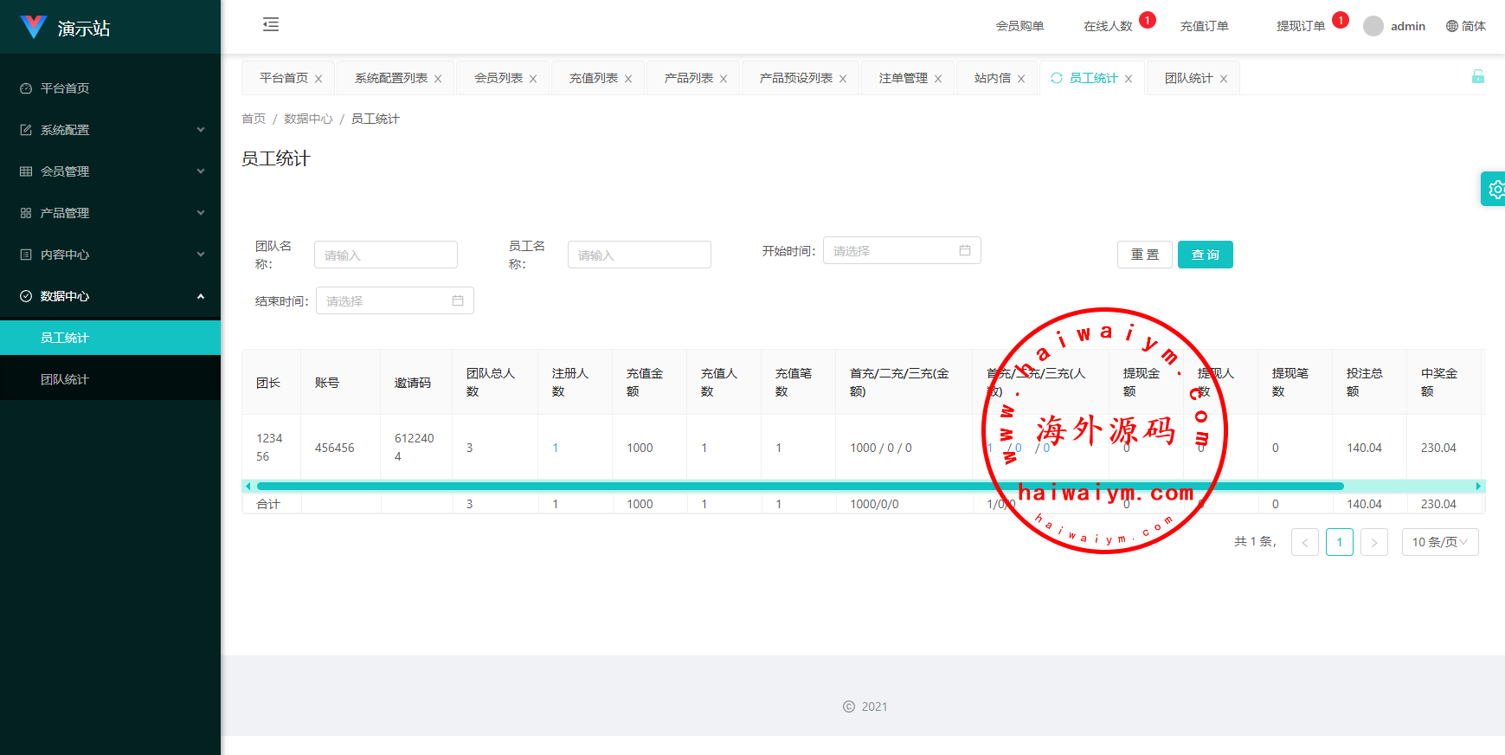The image size is (1505, 755).
Task: Switch to the 充值列表 tab
Action: point(593,78)
